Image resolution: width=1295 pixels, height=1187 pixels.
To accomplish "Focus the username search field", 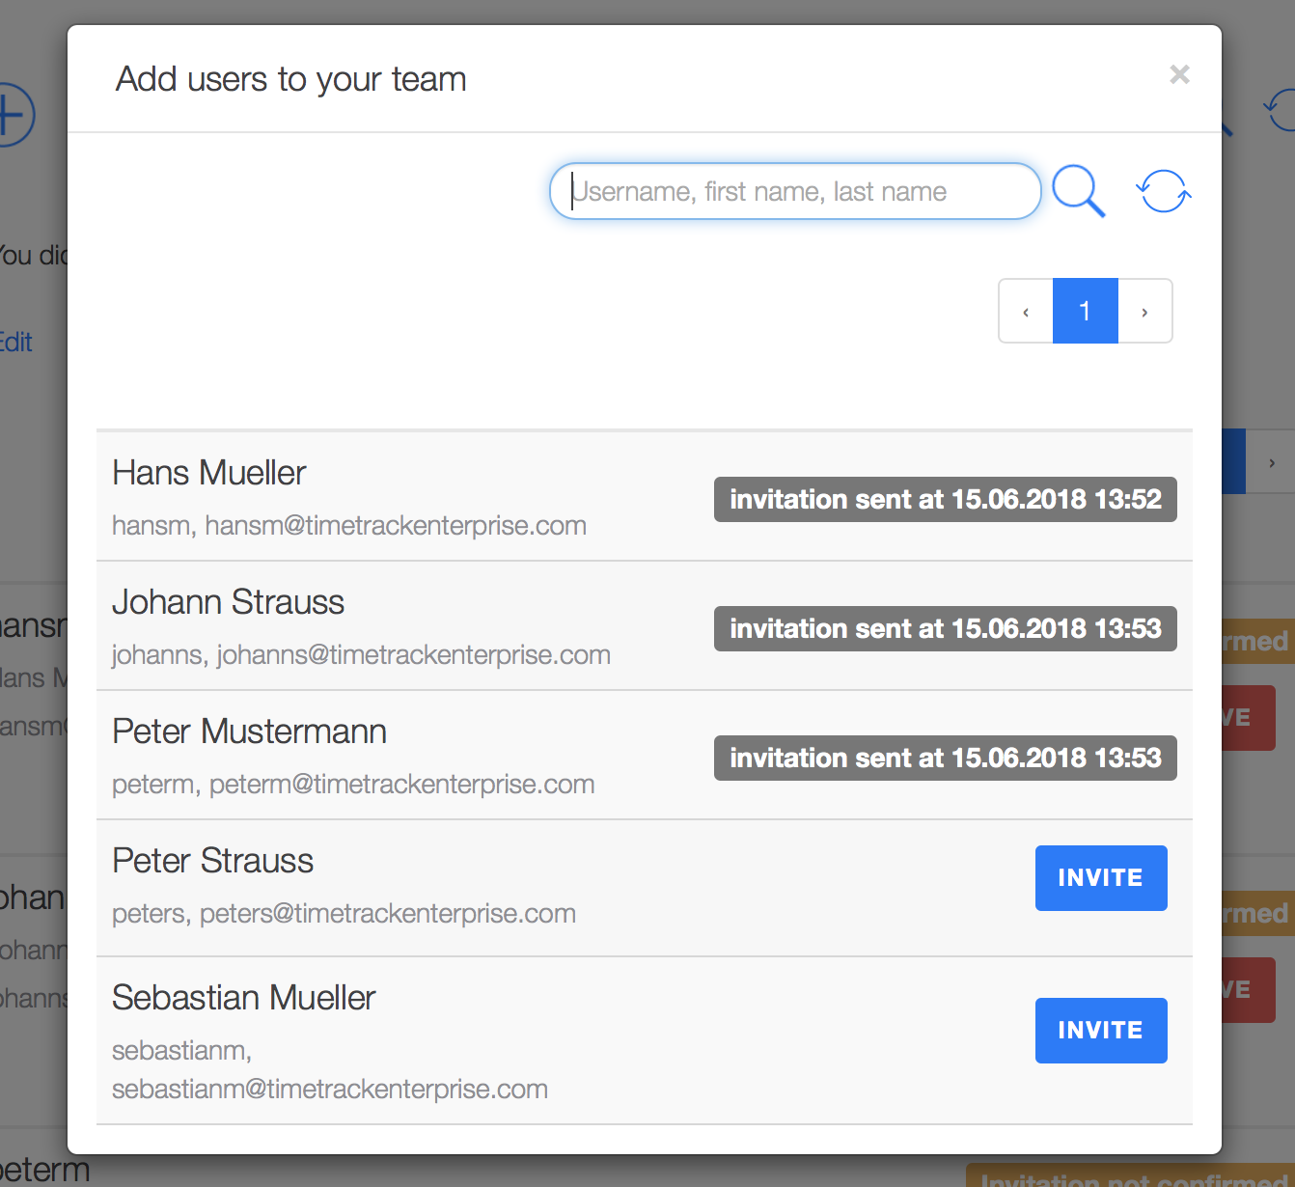I will pos(795,191).
